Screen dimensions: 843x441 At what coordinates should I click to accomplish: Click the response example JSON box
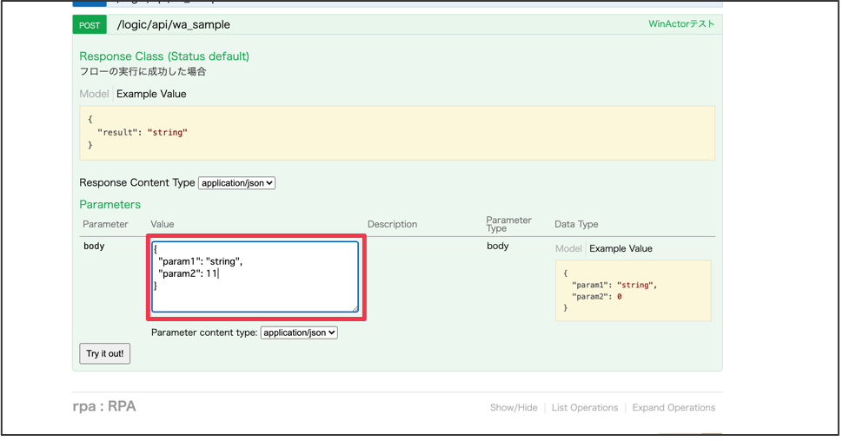(396, 133)
